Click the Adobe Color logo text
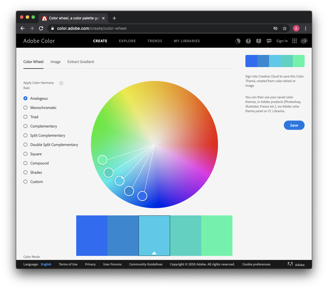Screen dimensions: 328x290 click(x=39, y=41)
